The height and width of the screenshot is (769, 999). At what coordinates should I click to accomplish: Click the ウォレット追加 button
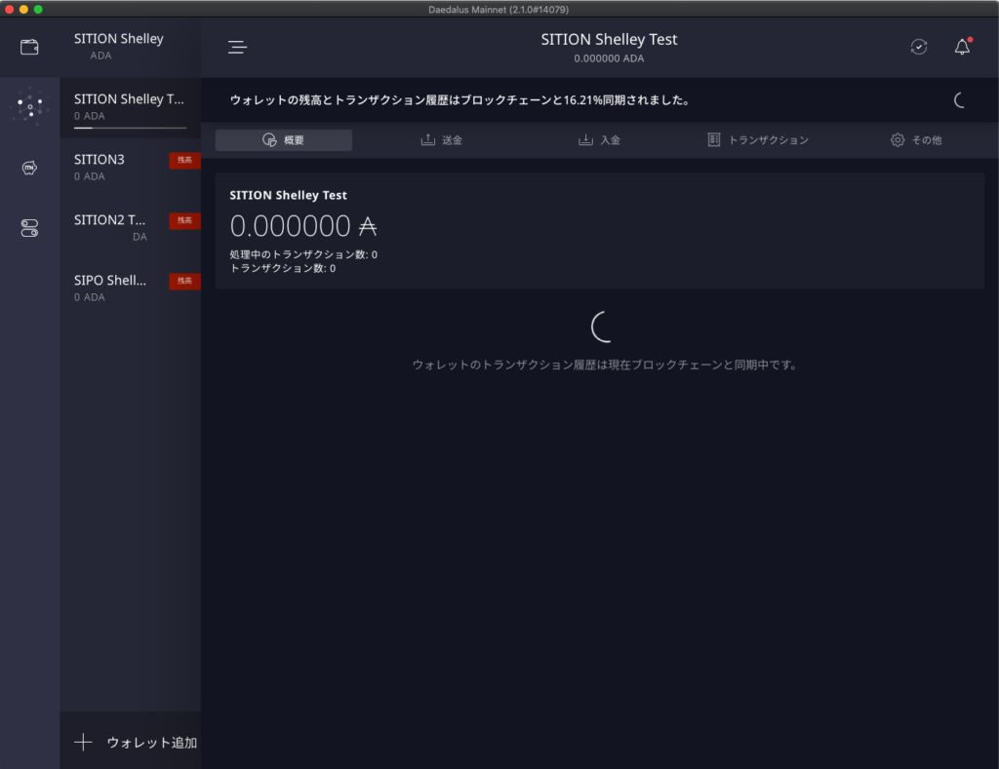[x=151, y=743]
